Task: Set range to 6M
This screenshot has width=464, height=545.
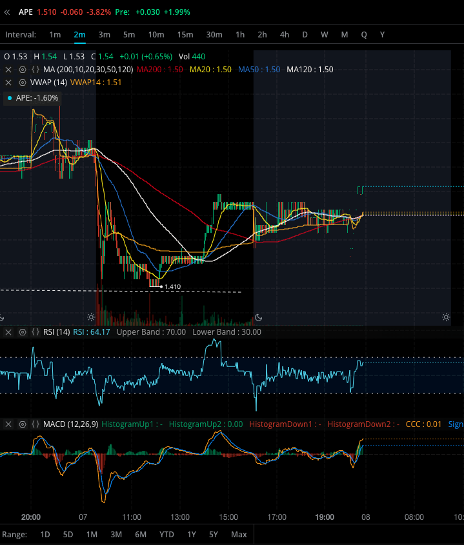Action: point(141,535)
